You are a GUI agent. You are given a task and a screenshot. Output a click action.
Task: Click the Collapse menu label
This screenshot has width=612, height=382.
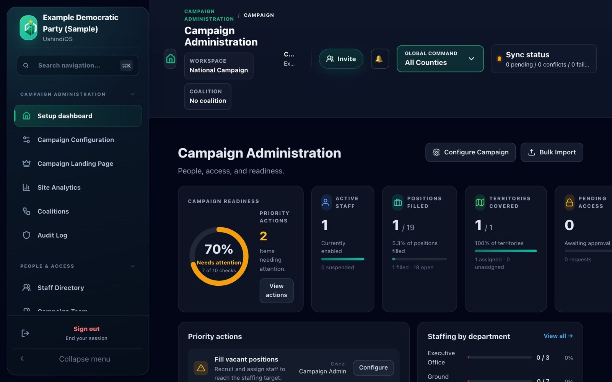point(85,359)
